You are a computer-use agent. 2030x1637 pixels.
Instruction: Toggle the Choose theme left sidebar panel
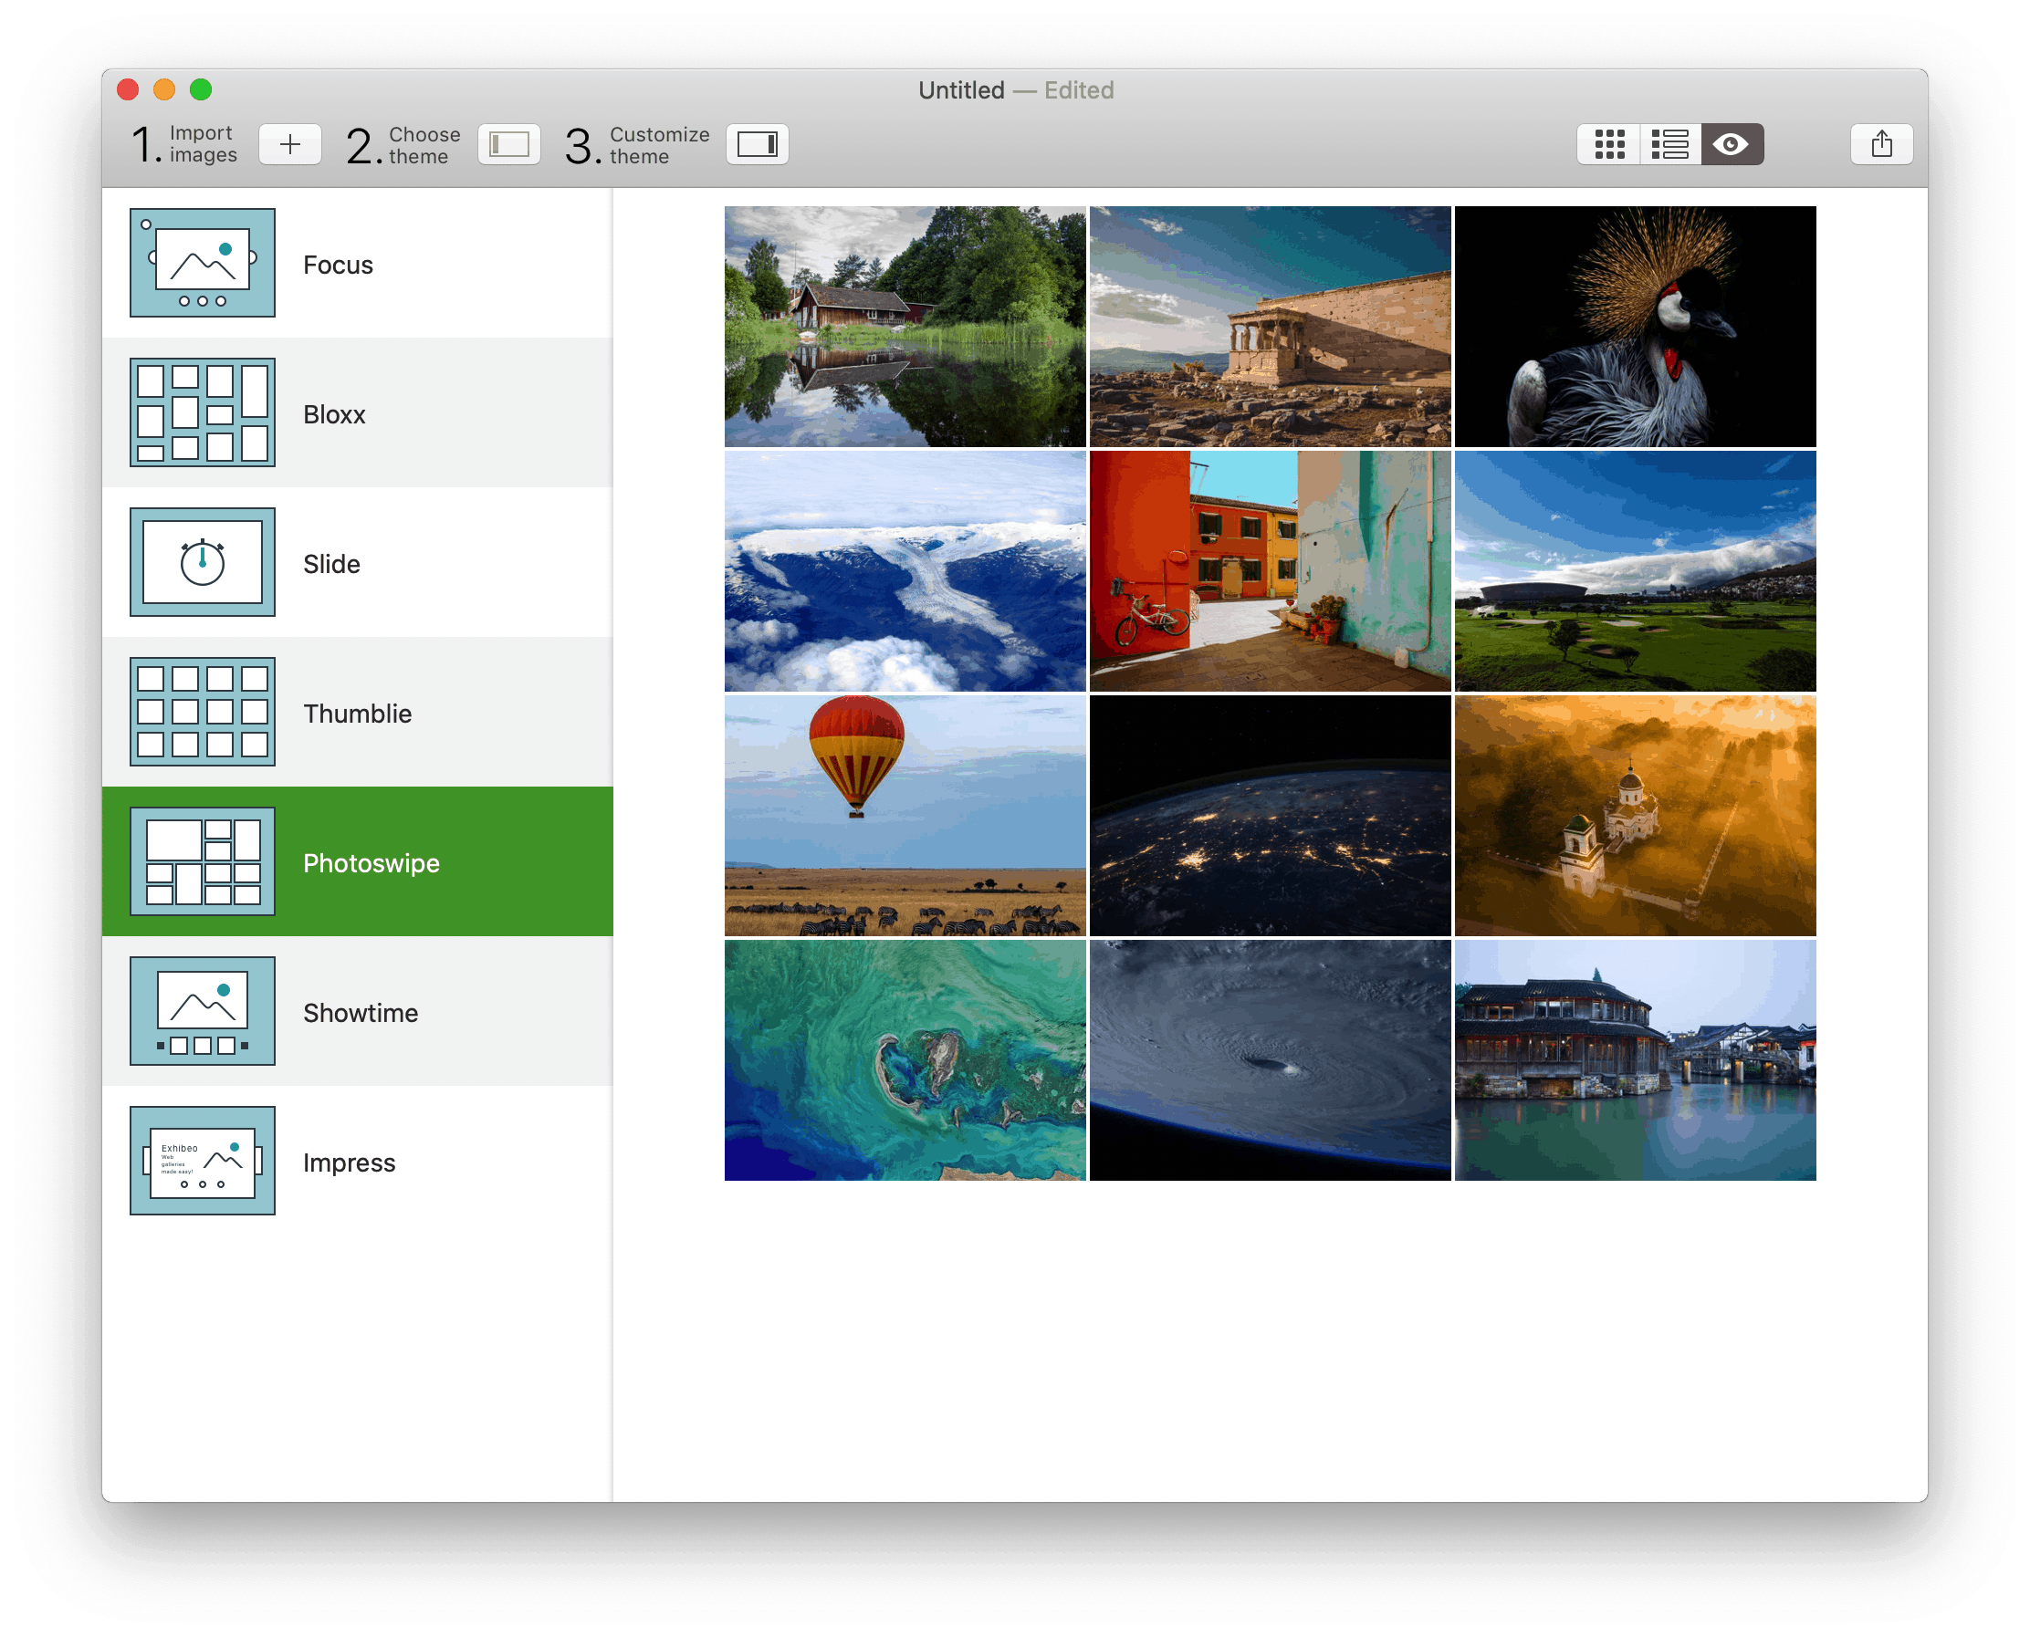point(508,144)
